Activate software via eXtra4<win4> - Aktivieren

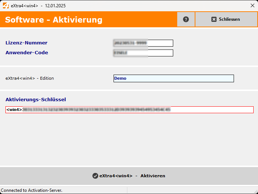pos(129,176)
